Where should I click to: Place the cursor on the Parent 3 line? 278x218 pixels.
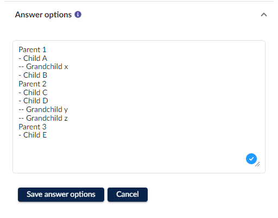(x=33, y=127)
